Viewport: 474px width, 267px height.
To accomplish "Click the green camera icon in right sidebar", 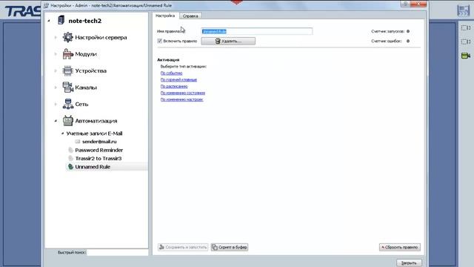I will 466,56.
